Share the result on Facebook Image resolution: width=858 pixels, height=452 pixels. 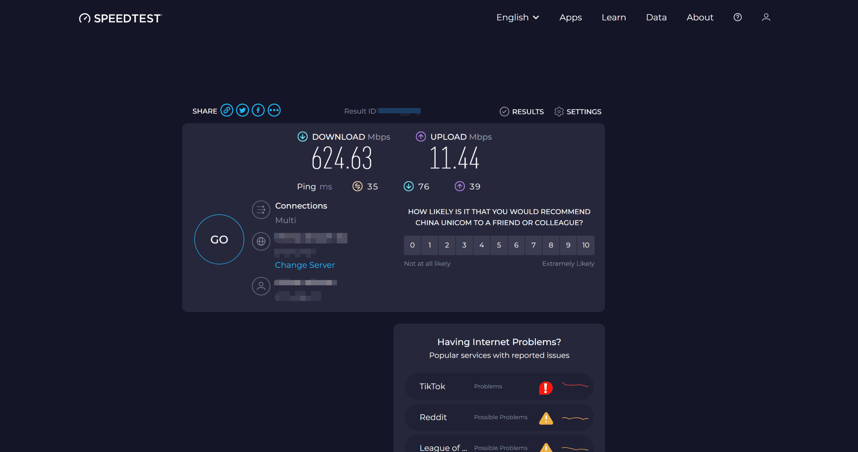click(258, 110)
